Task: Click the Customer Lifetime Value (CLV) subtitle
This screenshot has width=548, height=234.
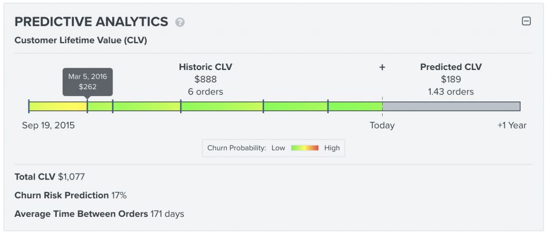Action: point(81,40)
